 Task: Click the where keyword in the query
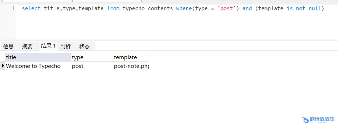184,8
